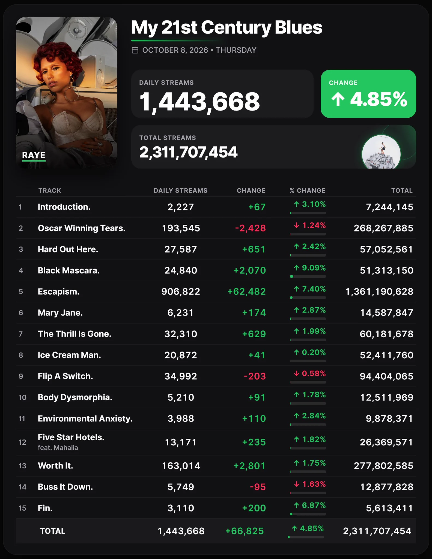Click the calendar icon beside October 8, 2026
Image resolution: width=432 pixels, height=559 pixels.
tap(135, 50)
